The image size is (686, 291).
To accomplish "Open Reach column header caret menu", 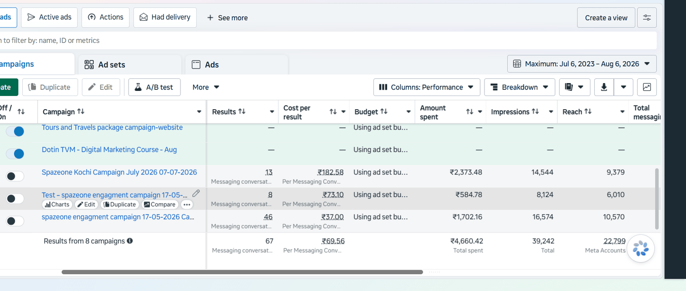I will [622, 112].
